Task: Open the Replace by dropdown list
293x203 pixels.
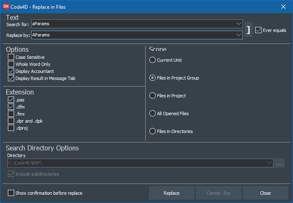Action: [x=238, y=35]
